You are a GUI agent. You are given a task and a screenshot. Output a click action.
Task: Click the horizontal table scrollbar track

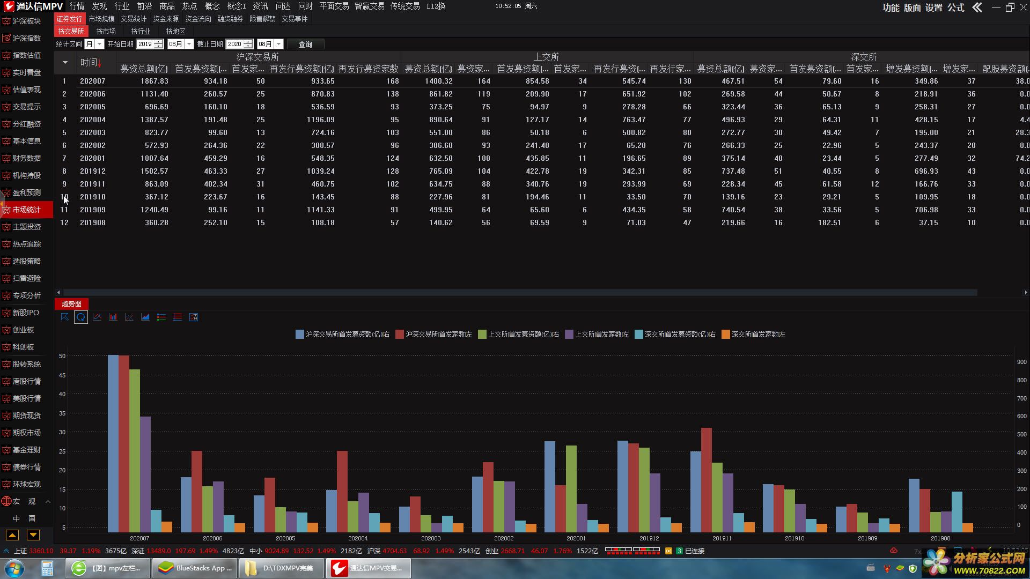[x=519, y=293]
